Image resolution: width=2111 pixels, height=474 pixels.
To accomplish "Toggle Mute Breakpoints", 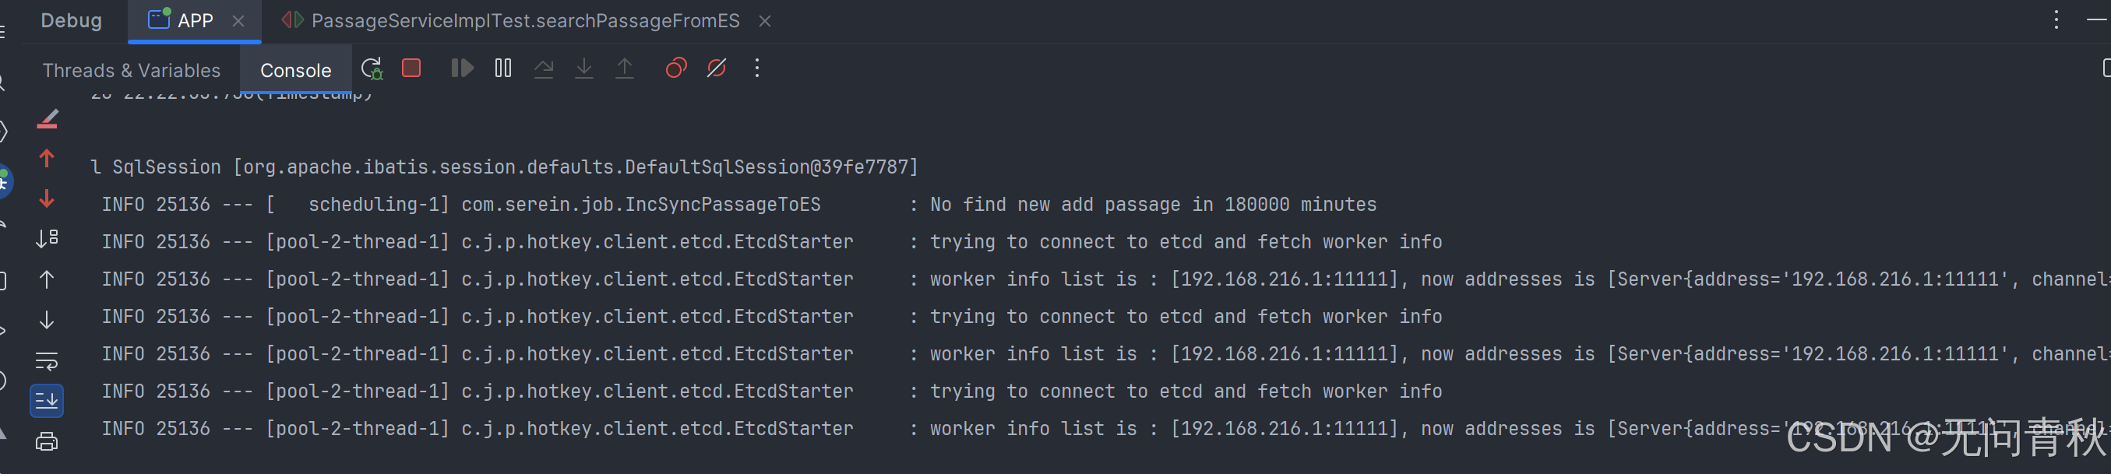I will click(x=716, y=68).
